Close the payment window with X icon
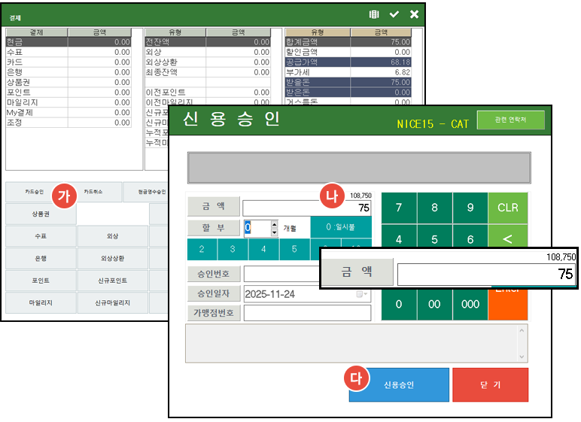 click(414, 14)
